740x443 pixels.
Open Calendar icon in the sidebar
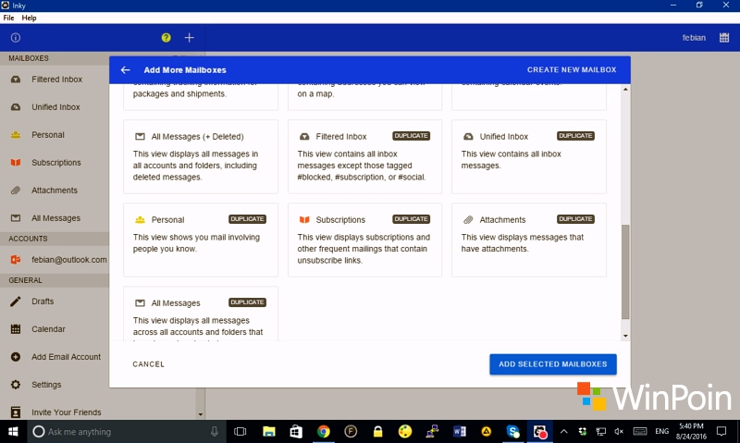point(16,329)
